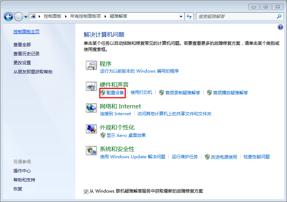Click the 系统和安全性 category icon

coord(91,151)
